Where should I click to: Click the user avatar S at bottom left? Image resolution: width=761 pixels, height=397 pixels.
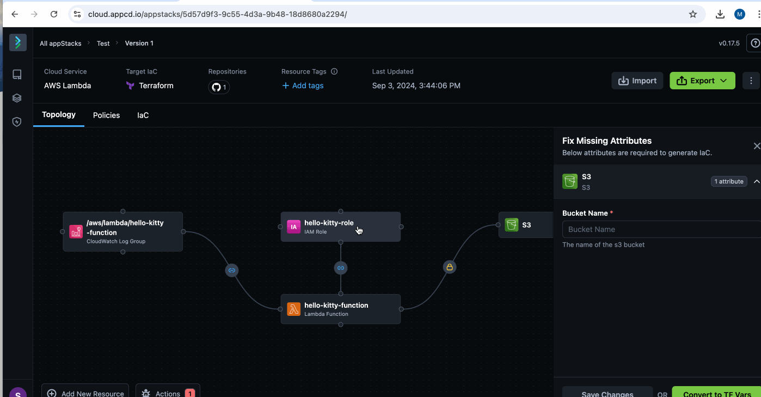(x=18, y=393)
